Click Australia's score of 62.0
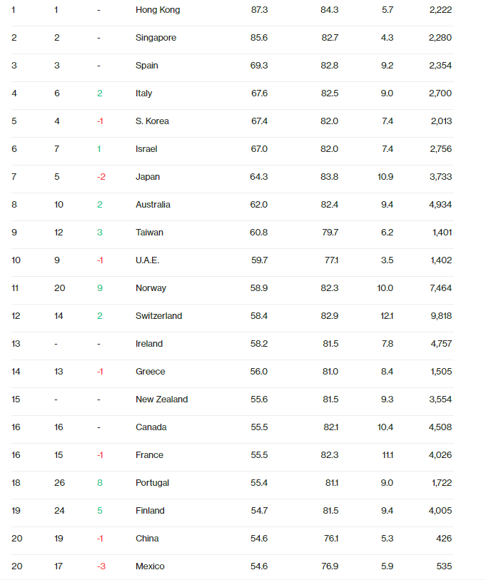The image size is (486, 580). pyautogui.click(x=259, y=205)
